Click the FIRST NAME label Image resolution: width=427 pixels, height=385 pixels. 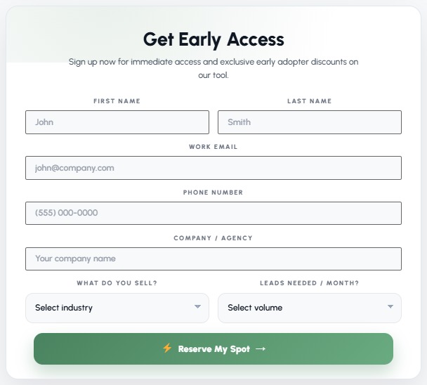[117, 101]
